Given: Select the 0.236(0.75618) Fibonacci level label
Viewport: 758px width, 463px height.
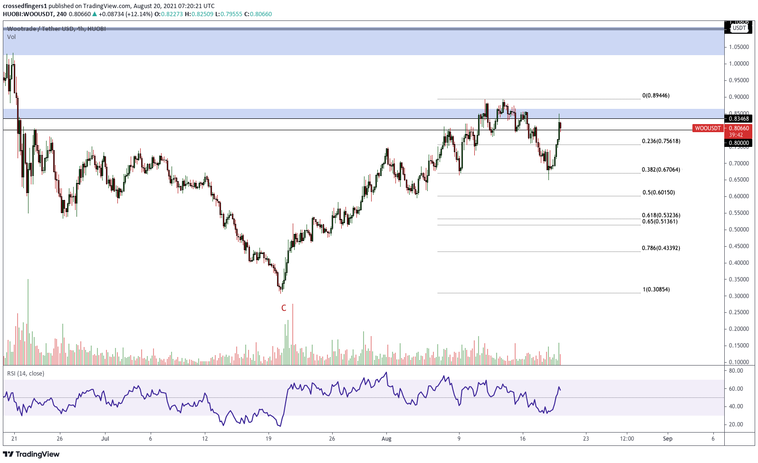Looking at the screenshot, I should [x=661, y=141].
